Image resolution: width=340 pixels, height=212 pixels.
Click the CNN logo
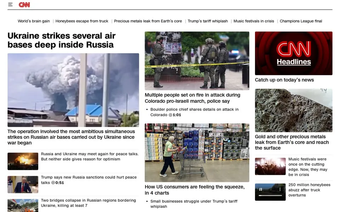tap(24, 5)
